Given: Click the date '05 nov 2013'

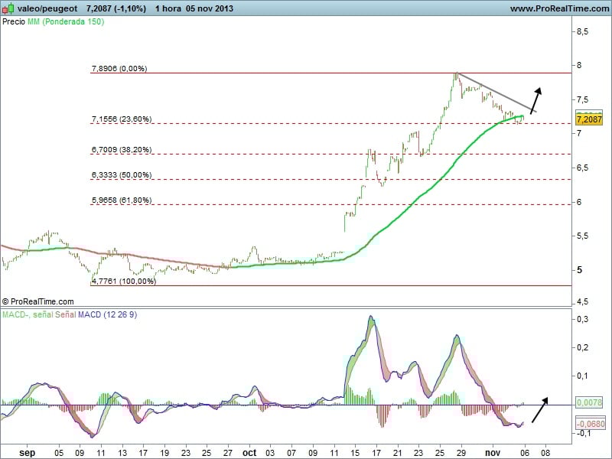Looking at the screenshot, I should tap(210, 8).
